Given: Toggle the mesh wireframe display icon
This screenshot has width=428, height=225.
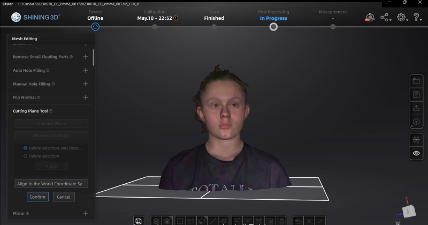Looking at the screenshot, I should (416, 140).
